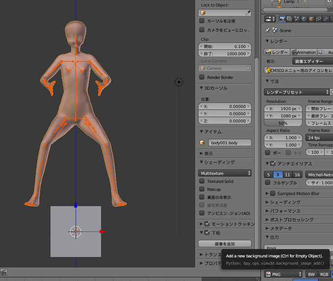Toggle Lamp visibility eye in outliner
This screenshot has width=333, height=281.
[330, 1]
